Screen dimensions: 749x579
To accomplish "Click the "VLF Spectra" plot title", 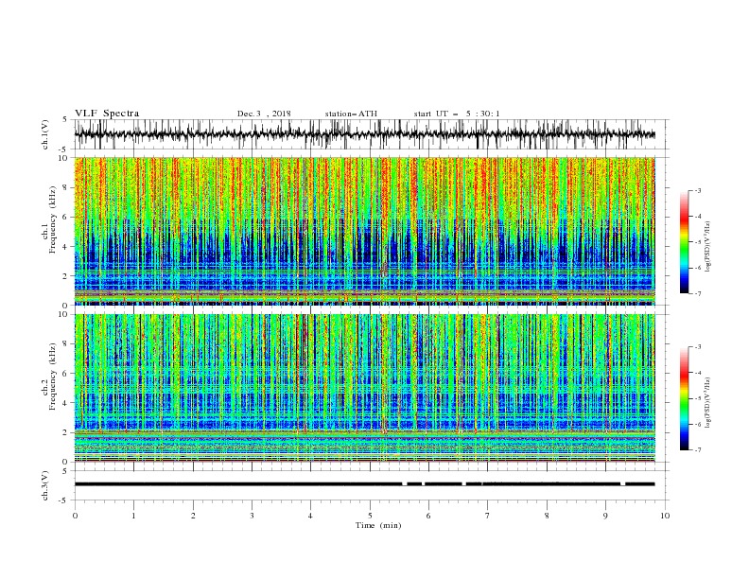I will [107, 114].
